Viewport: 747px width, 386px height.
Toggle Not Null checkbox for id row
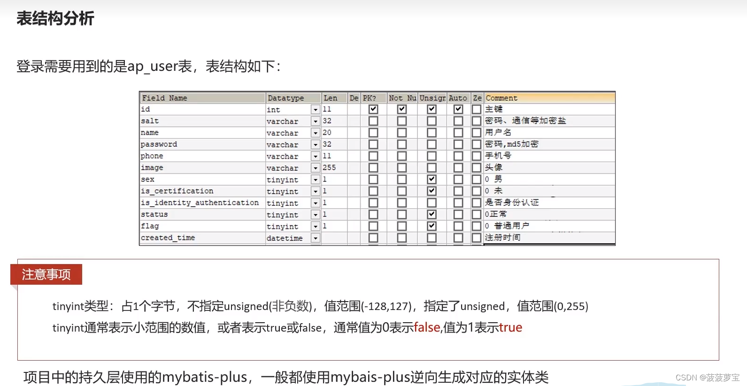[402, 109]
